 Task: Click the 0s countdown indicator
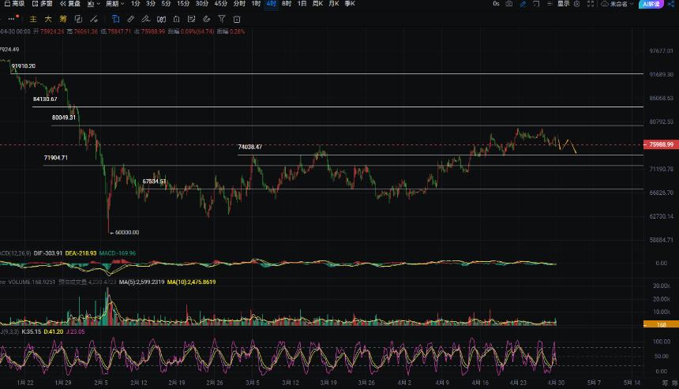(496, 3)
